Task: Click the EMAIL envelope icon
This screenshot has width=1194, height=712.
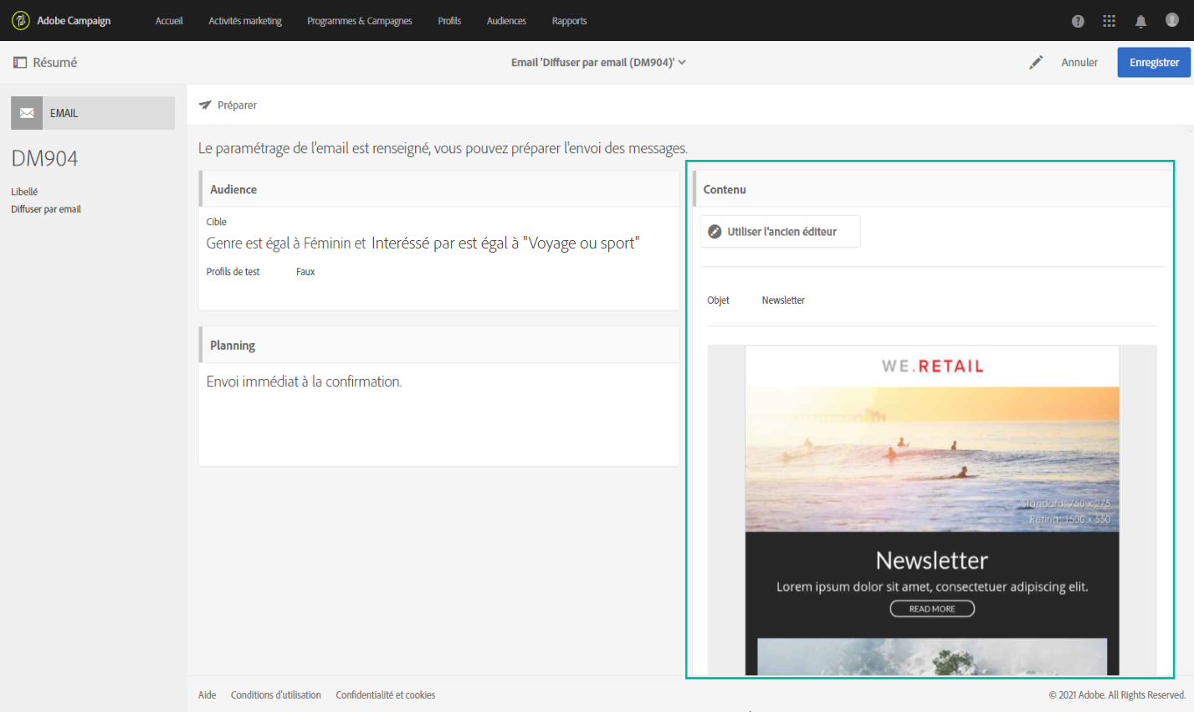Action: click(x=27, y=113)
